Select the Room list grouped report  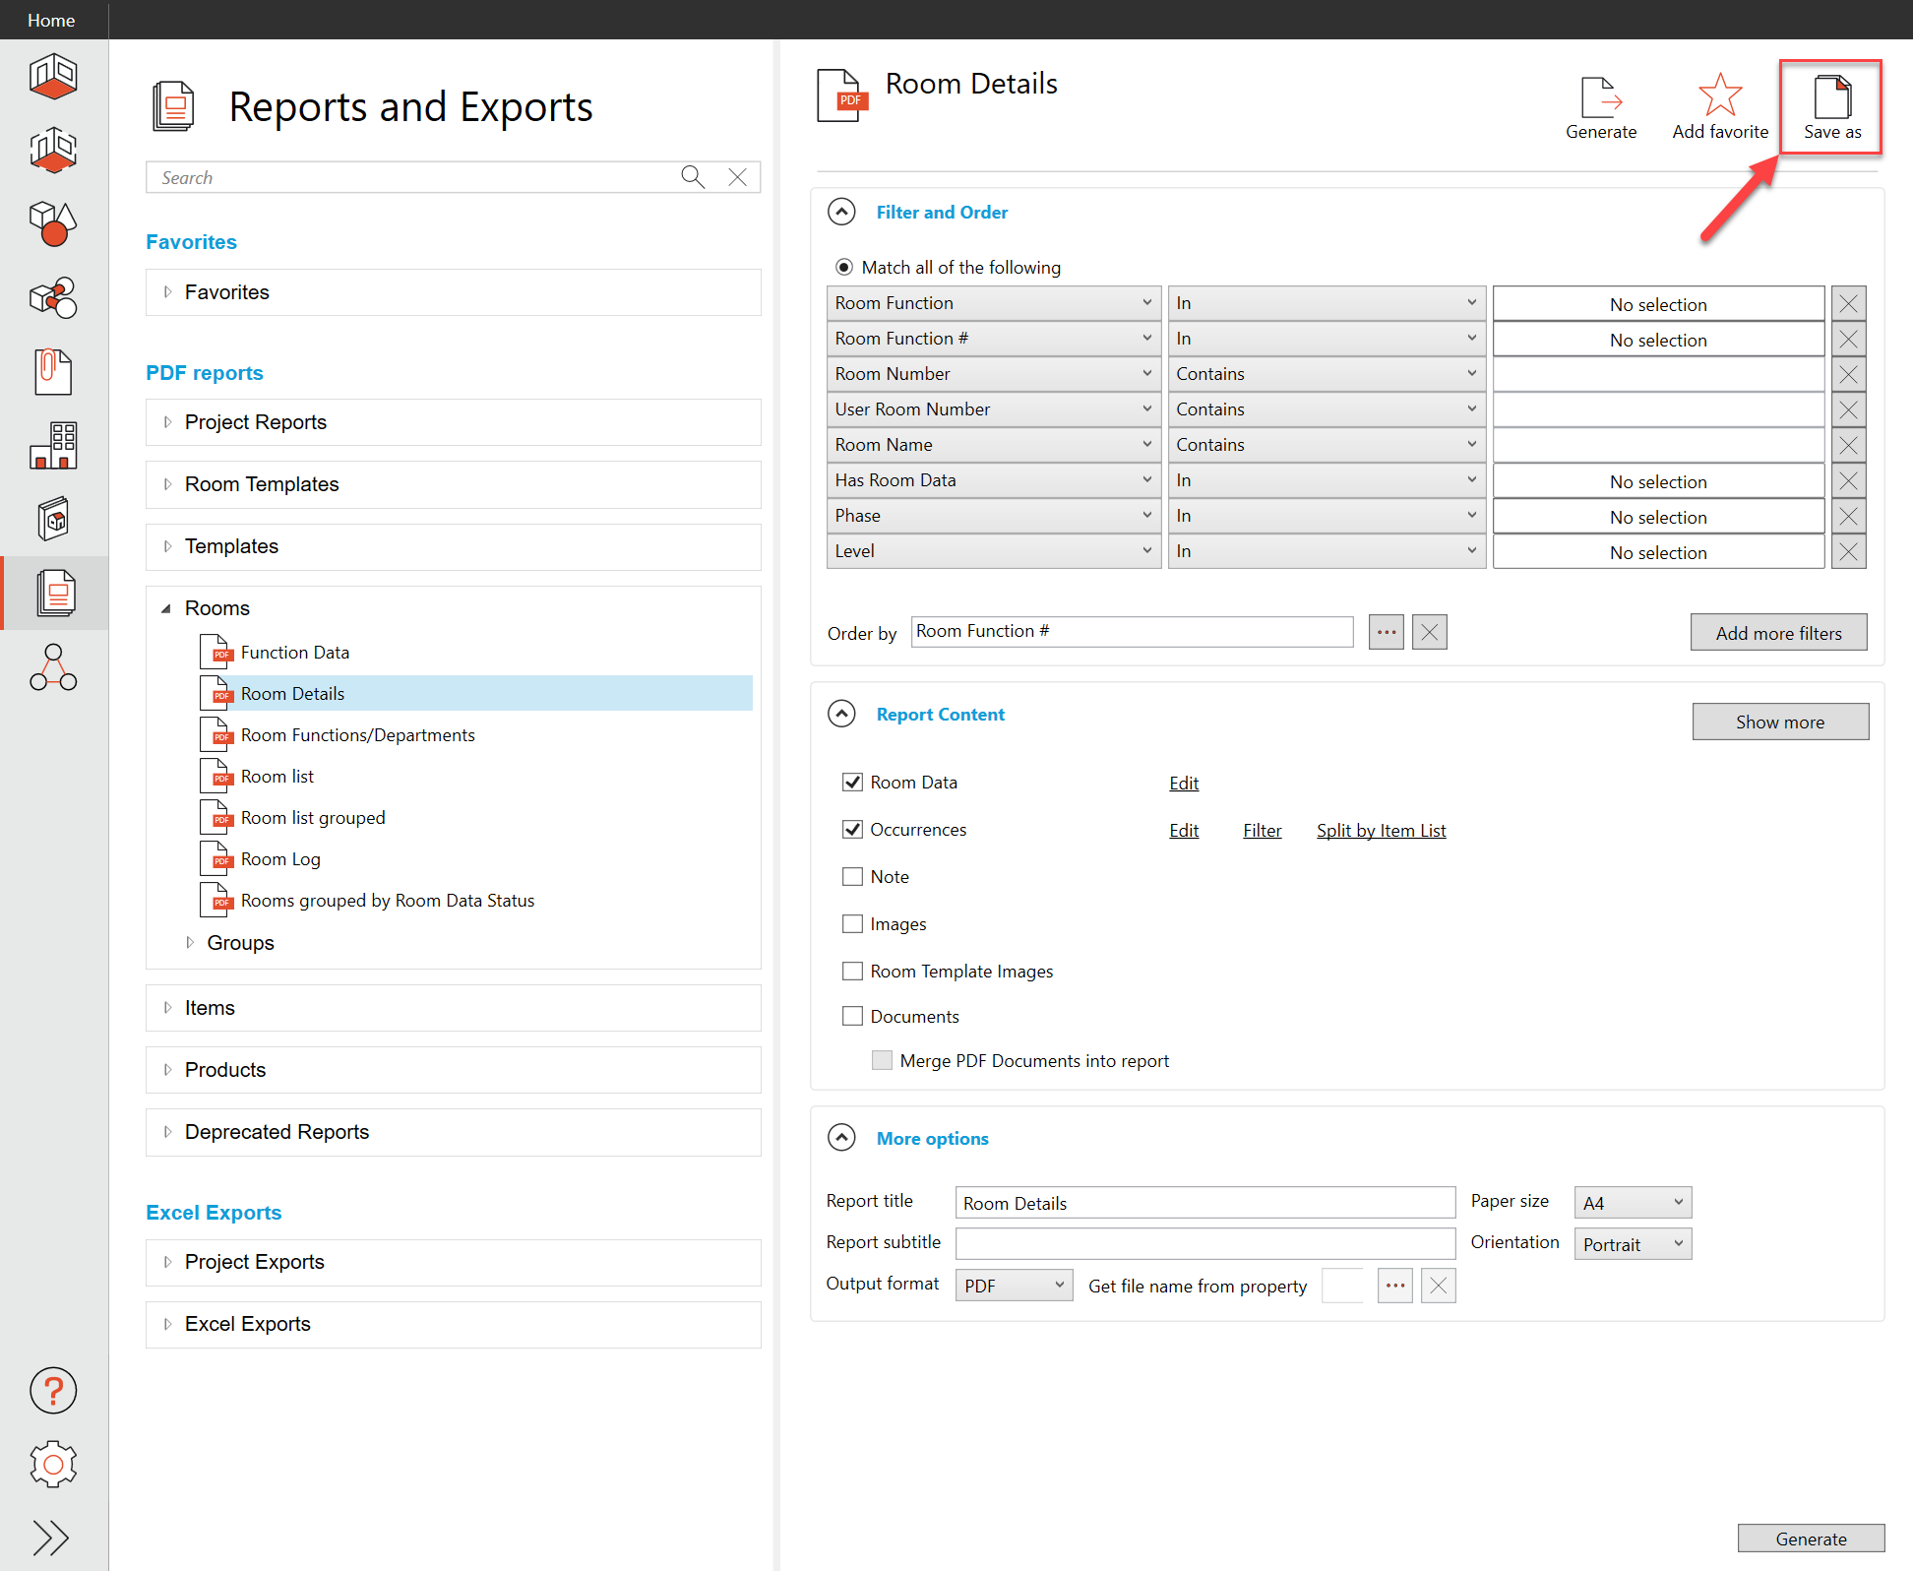313,818
